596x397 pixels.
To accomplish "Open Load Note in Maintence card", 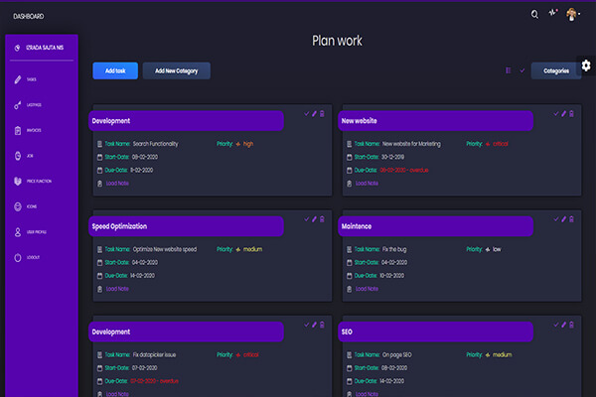I will pos(367,289).
